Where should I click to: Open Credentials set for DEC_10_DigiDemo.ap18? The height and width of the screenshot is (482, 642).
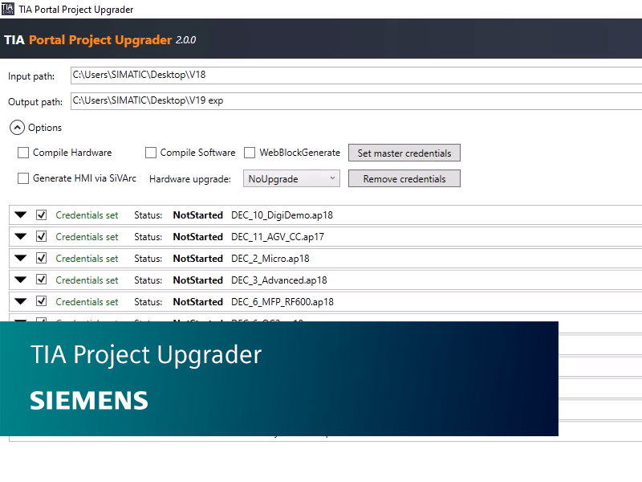tap(87, 214)
